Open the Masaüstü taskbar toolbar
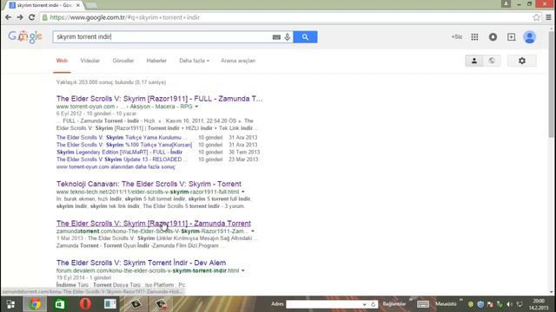This screenshot has width=556, height=312. (446, 304)
